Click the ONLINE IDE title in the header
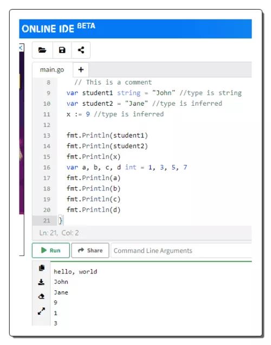Image resolution: width=271 pixels, height=345 pixels. pyautogui.click(x=48, y=29)
